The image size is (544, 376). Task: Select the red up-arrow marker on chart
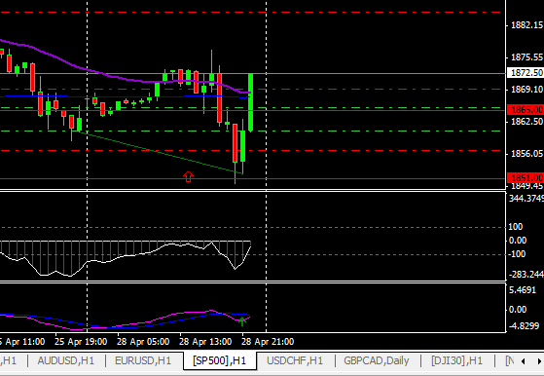coord(188,176)
